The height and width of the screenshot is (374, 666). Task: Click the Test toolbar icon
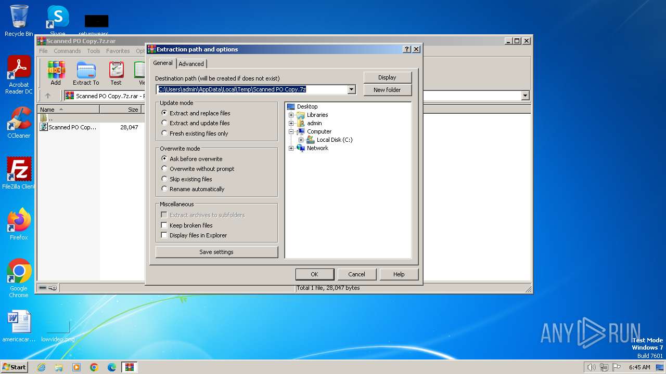click(116, 73)
